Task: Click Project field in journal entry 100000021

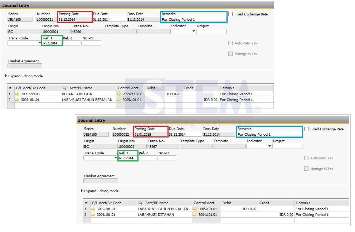Action: (x=211, y=32)
